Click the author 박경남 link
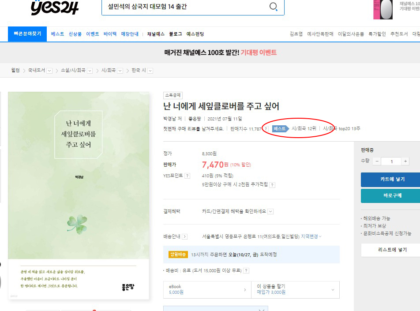Viewport: 420px width, 311px height. (170, 119)
